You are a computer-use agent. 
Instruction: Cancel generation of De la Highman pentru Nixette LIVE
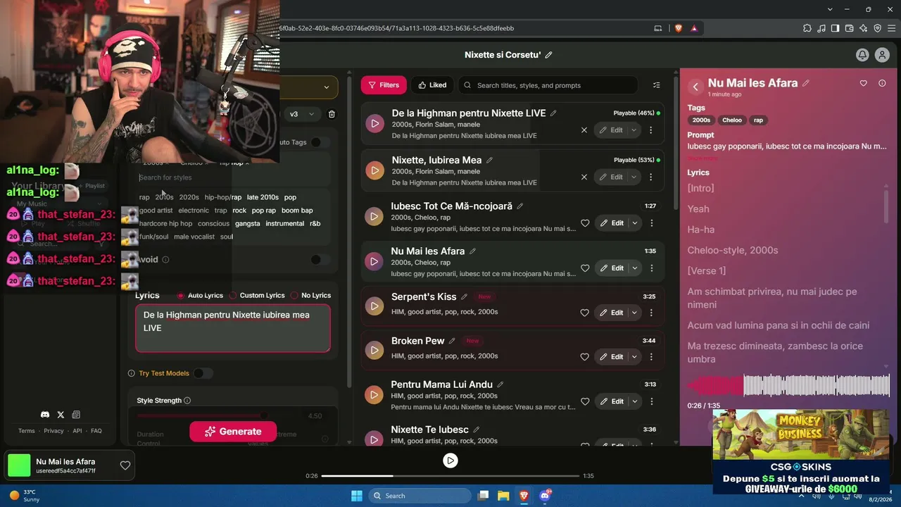(x=584, y=130)
